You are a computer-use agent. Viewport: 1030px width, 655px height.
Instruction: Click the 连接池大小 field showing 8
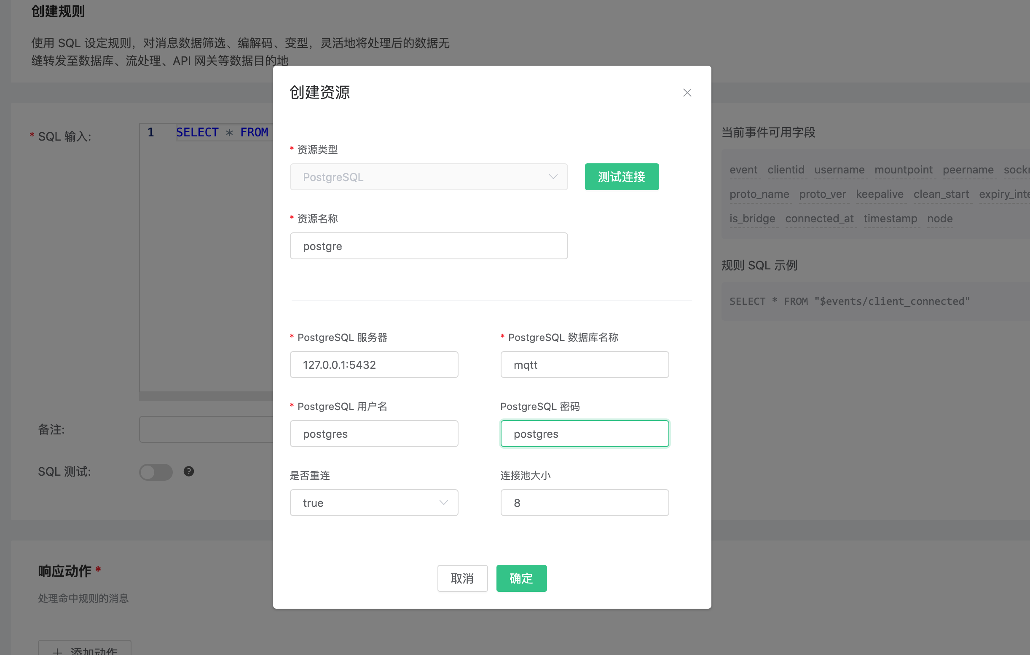click(584, 503)
